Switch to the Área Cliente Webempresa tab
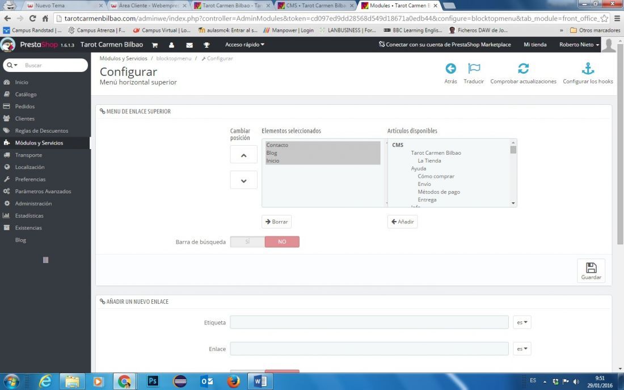The height and width of the screenshot is (390, 624). tap(149, 6)
